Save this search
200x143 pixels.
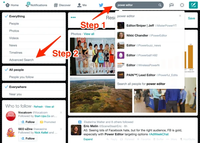[x=191, y=18]
